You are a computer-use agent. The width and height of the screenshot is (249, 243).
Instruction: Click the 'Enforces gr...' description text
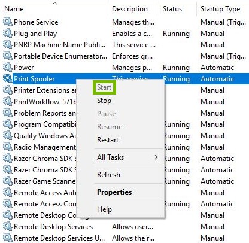(x=132, y=56)
